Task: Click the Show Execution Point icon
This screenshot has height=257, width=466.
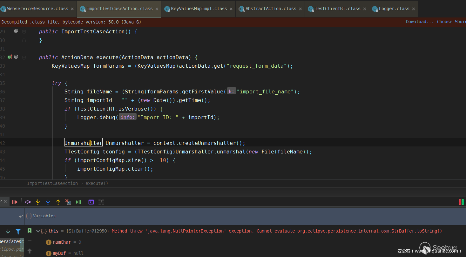Action: [15, 202]
